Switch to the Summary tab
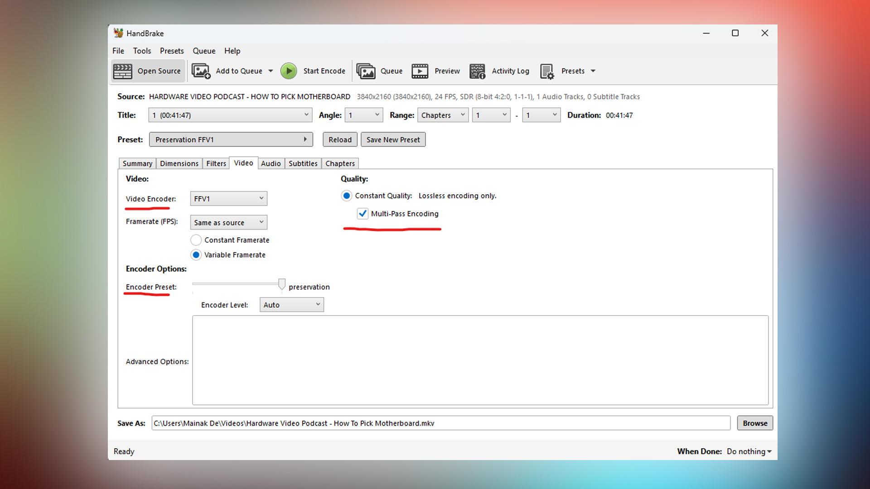 pos(137,163)
